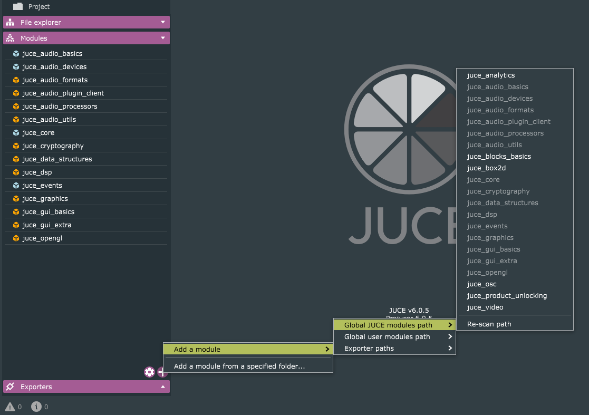Screen dimensions: 589x415
Task: Expand the Exporters panel arrow
Action: click(x=162, y=387)
